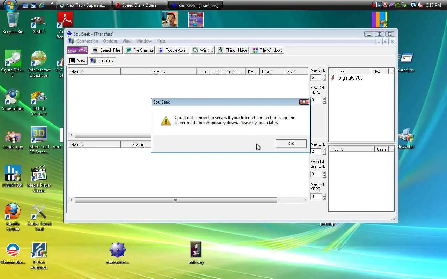The height and width of the screenshot is (279, 447).
Task: Click the files column header
Action: pos(380,71)
